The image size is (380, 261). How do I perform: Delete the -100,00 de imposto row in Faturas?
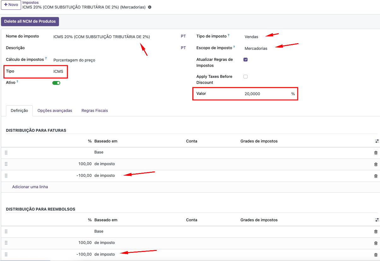click(376, 176)
